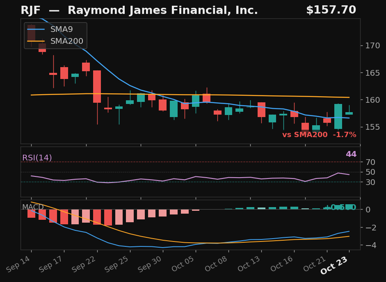The image size is (386, 282).
Task: Click the red Oct 13 candlestick
Action: [x=261, y=110]
